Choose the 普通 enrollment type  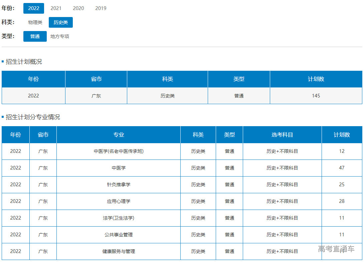[35, 36]
